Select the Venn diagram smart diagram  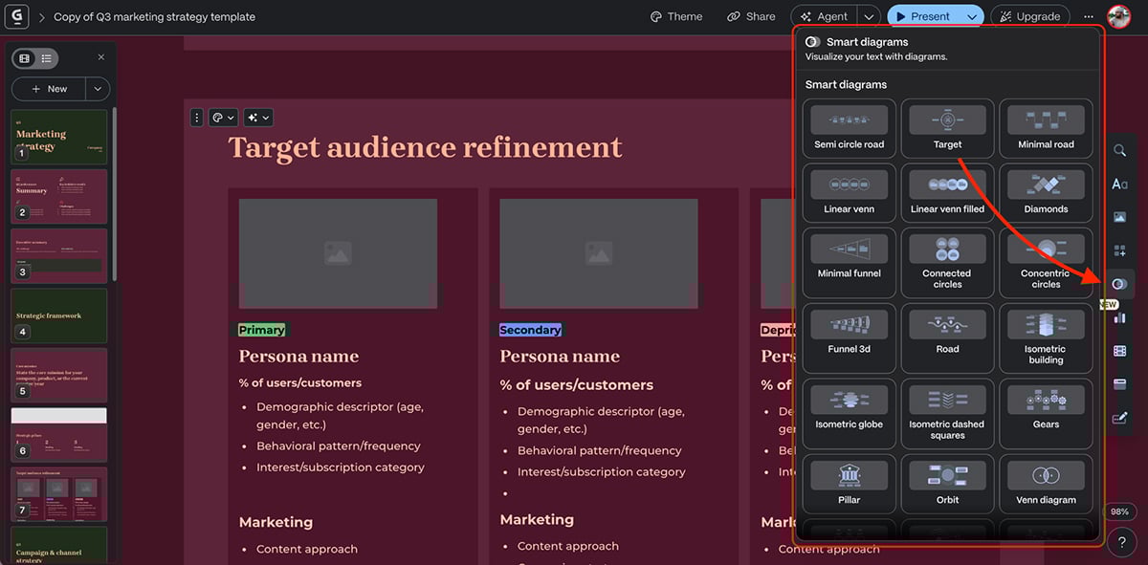1046,484
